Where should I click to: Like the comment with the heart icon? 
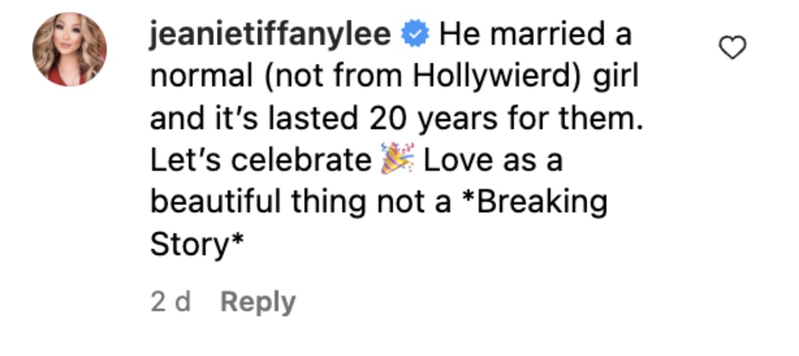732,47
